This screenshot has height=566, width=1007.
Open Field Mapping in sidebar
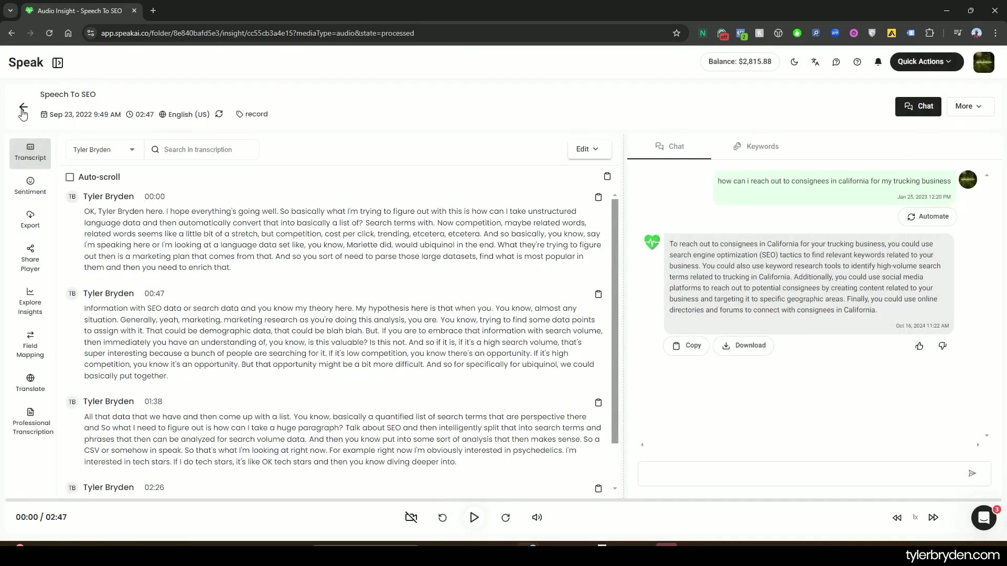[x=30, y=344]
